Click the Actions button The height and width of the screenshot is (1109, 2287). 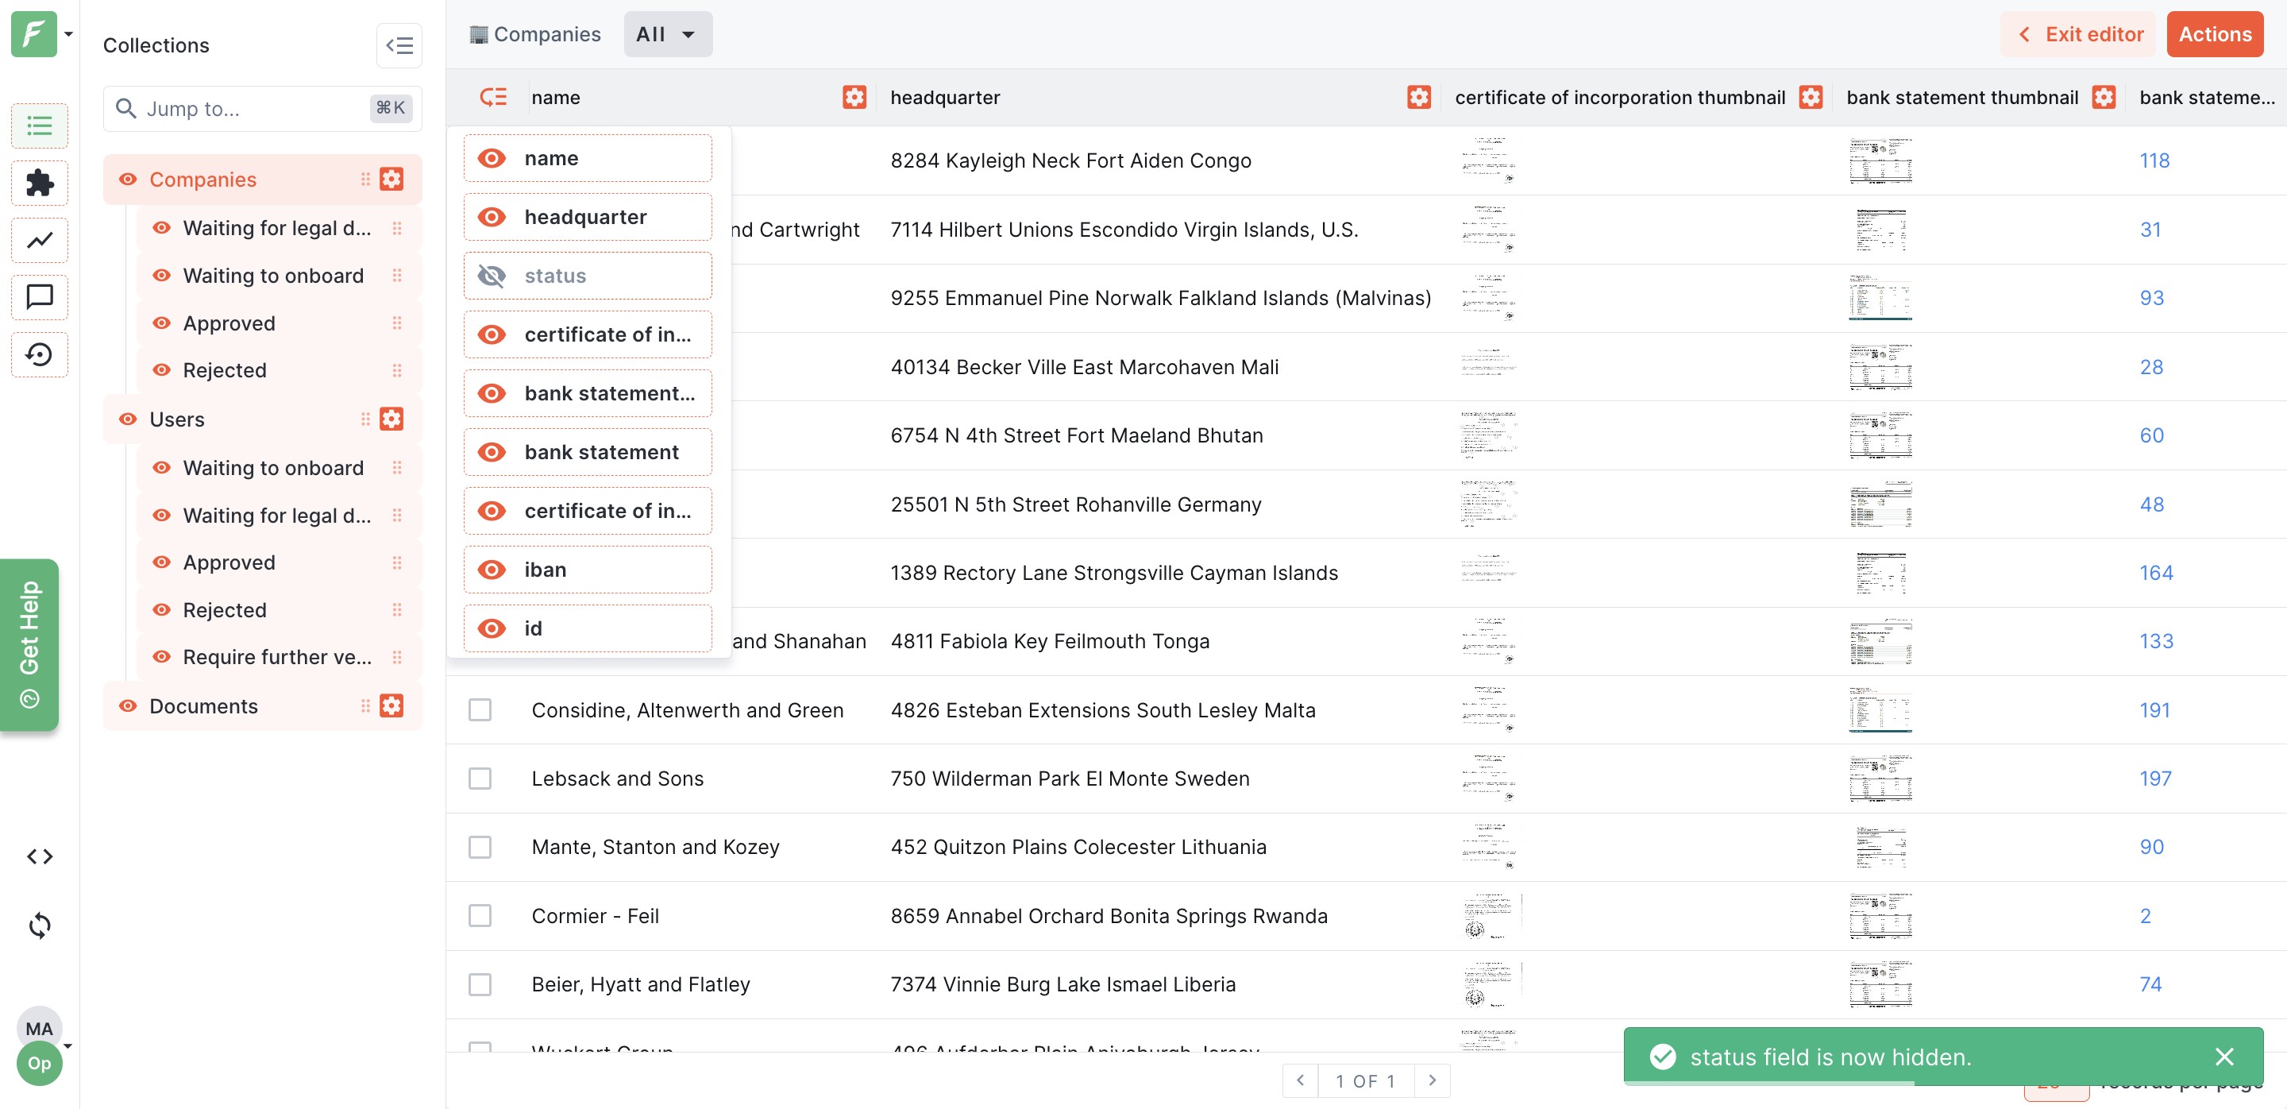click(2214, 35)
